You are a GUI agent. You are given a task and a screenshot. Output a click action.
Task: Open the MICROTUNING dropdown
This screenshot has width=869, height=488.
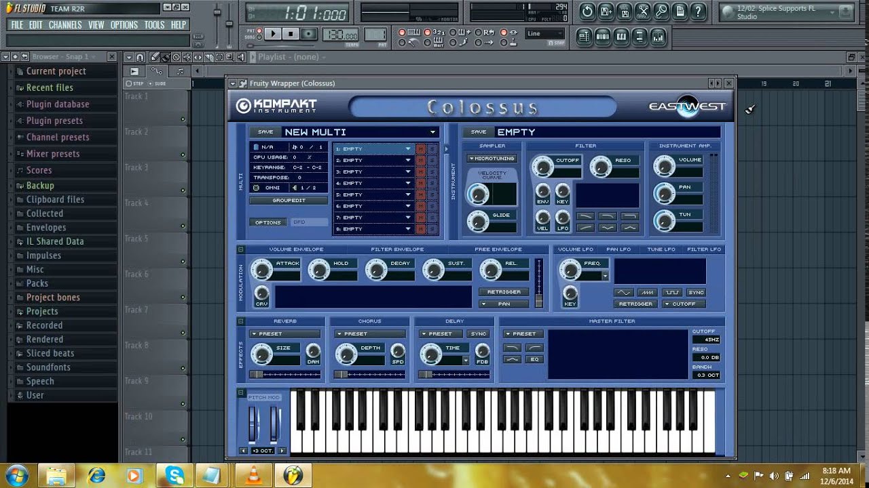[492, 159]
